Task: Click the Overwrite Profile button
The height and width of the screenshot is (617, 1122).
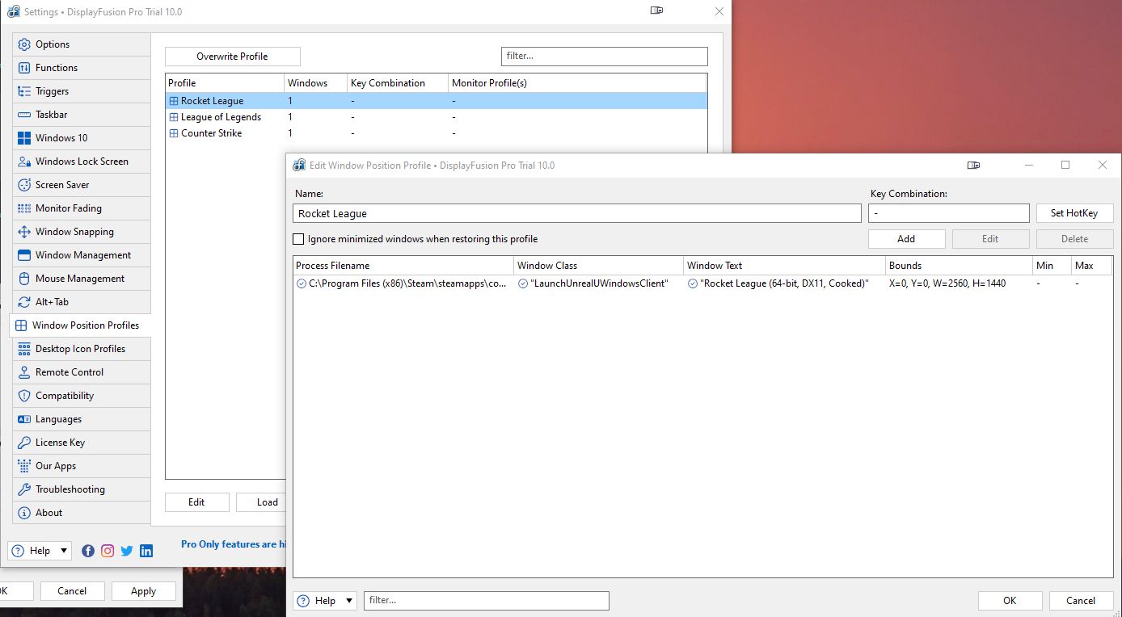Action: click(232, 57)
